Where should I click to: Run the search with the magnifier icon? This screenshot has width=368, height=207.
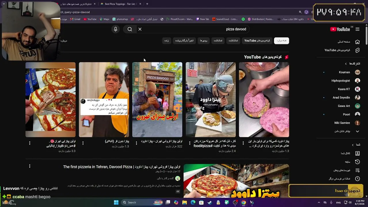click(x=130, y=29)
